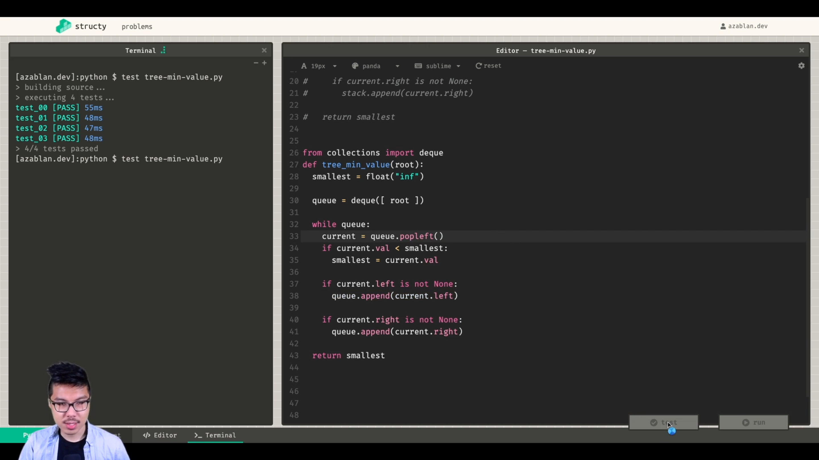Click the 'return smallest' line 43
This screenshot has height=460, width=819.
point(348,355)
